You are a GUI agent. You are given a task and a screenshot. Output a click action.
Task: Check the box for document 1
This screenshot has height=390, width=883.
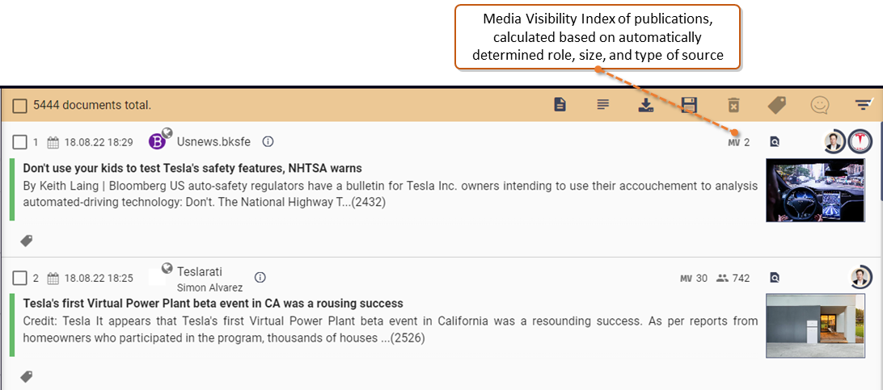pyautogui.click(x=19, y=142)
